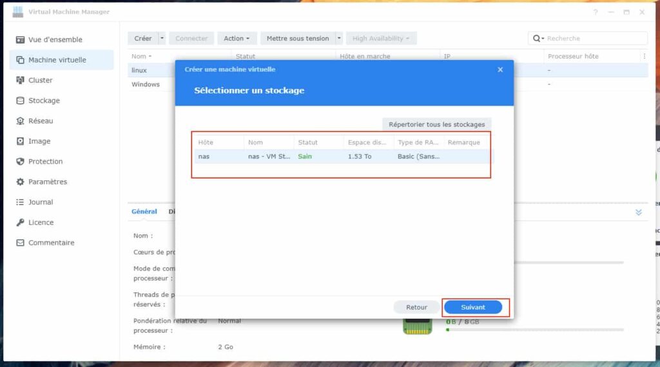Select Machine virtuelle in the sidebar
This screenshot has width=660, height=367.
click(62, 60)
